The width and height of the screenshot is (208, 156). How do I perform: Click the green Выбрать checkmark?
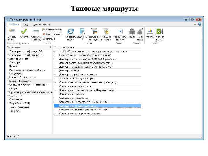click(x=24, y=31)
